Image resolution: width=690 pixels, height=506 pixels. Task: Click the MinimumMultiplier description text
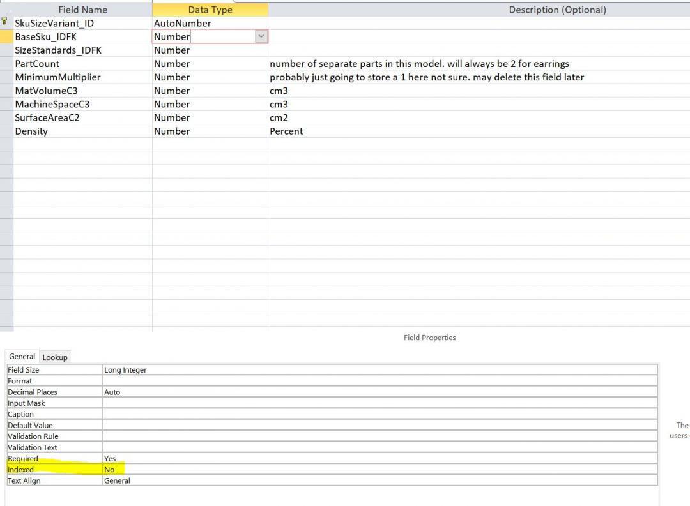point(427,77)
